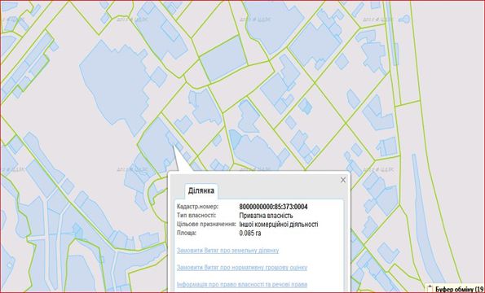Click the Площа label
Image resolution: width=485 pixels, height=293 pixels.
click(x=186, y=233)
